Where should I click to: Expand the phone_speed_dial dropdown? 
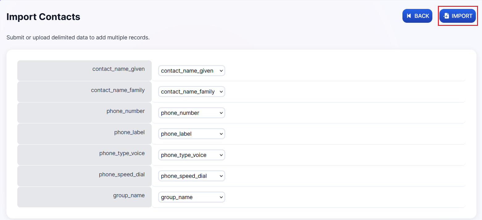pos(191,176)
